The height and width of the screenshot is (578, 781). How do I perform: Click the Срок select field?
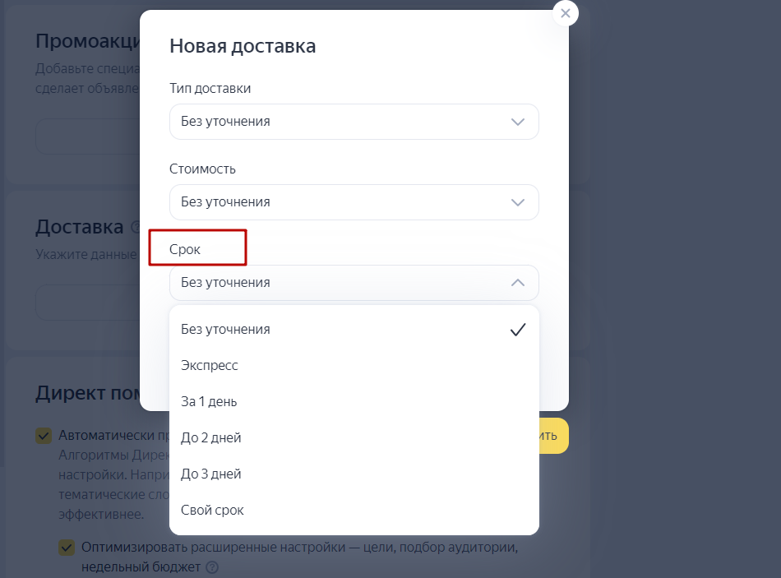click(354, 283)
